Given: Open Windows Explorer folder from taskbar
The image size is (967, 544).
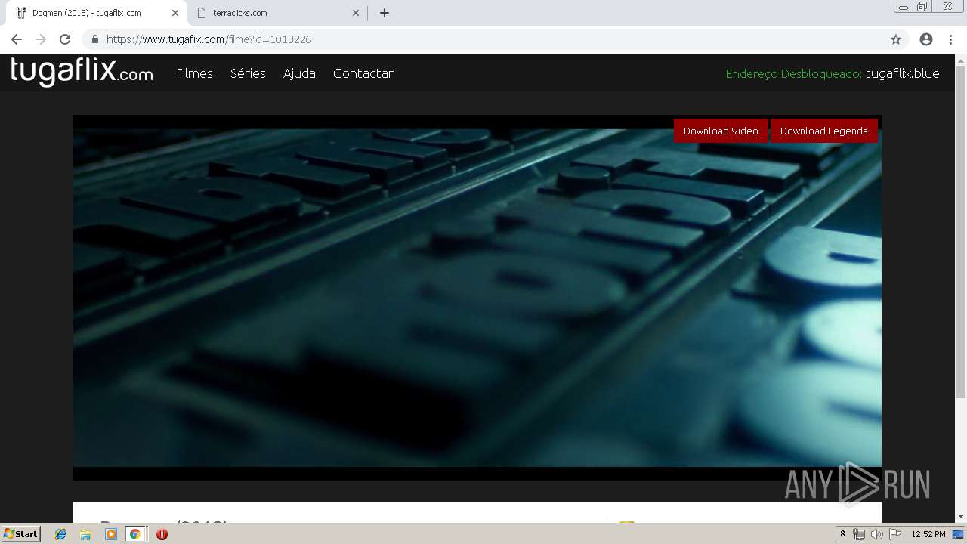Looking at the screenshot, I should tap(85, 534).
